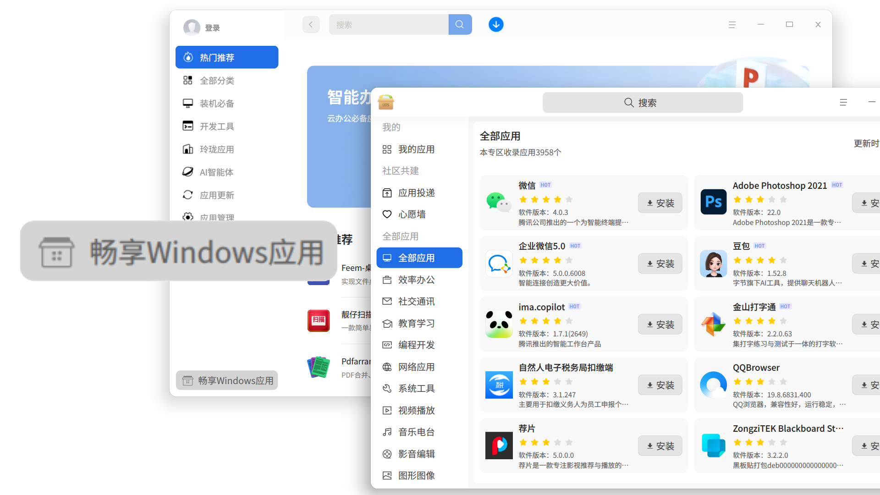Click the first rating star of Adobe Photoshop 2021
The height and width of the screenshot is (495, 880).
click(737, 199)
